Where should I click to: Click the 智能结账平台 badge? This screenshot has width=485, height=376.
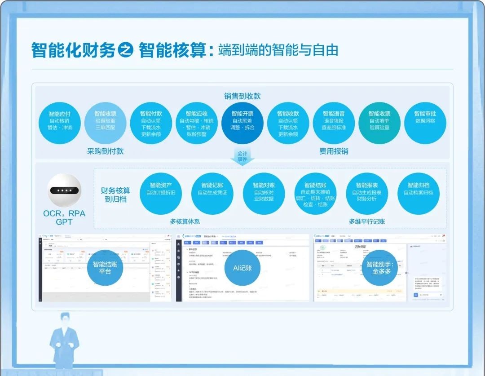pos(105,268)
